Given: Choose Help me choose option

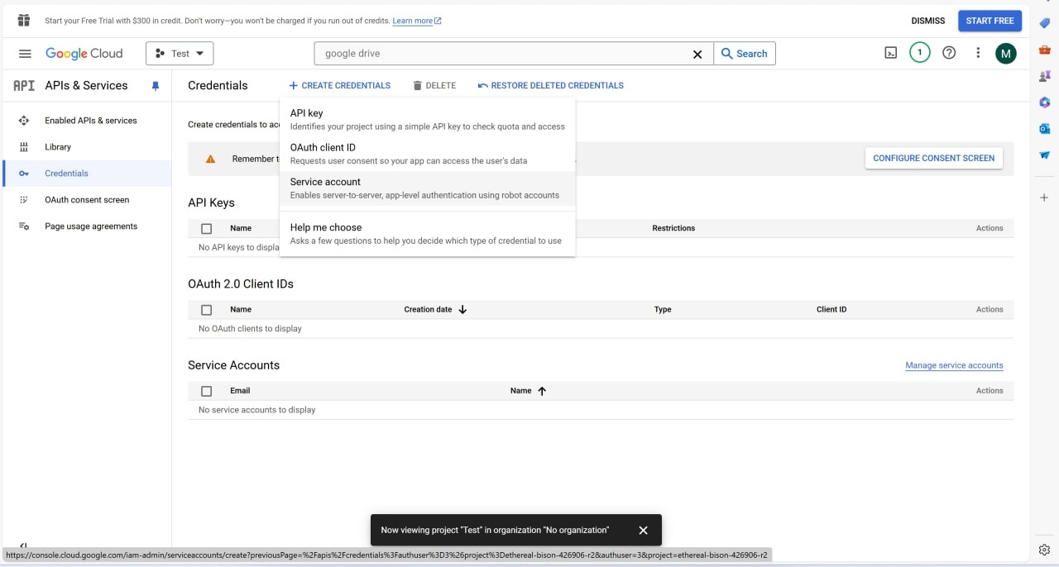Looking at the screenshot, I should (x=427, y=234).
